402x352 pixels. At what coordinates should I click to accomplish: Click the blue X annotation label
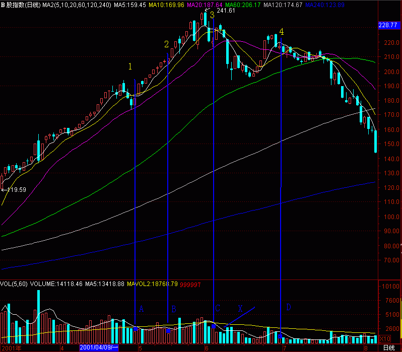click(240, 308)
